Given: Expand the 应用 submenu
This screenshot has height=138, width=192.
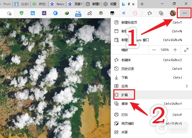Looking at the screenshot, I should coord(187,86).
